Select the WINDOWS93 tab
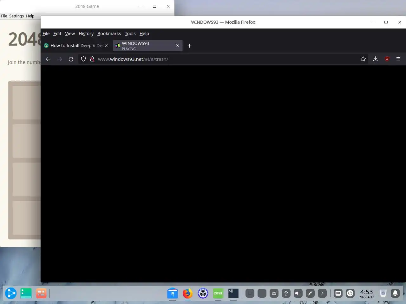Viewport: 406px width, 304px height. [x=147, y=46]
